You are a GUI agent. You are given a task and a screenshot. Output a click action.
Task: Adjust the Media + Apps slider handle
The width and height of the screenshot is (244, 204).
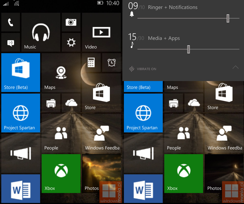pos(189,49)
